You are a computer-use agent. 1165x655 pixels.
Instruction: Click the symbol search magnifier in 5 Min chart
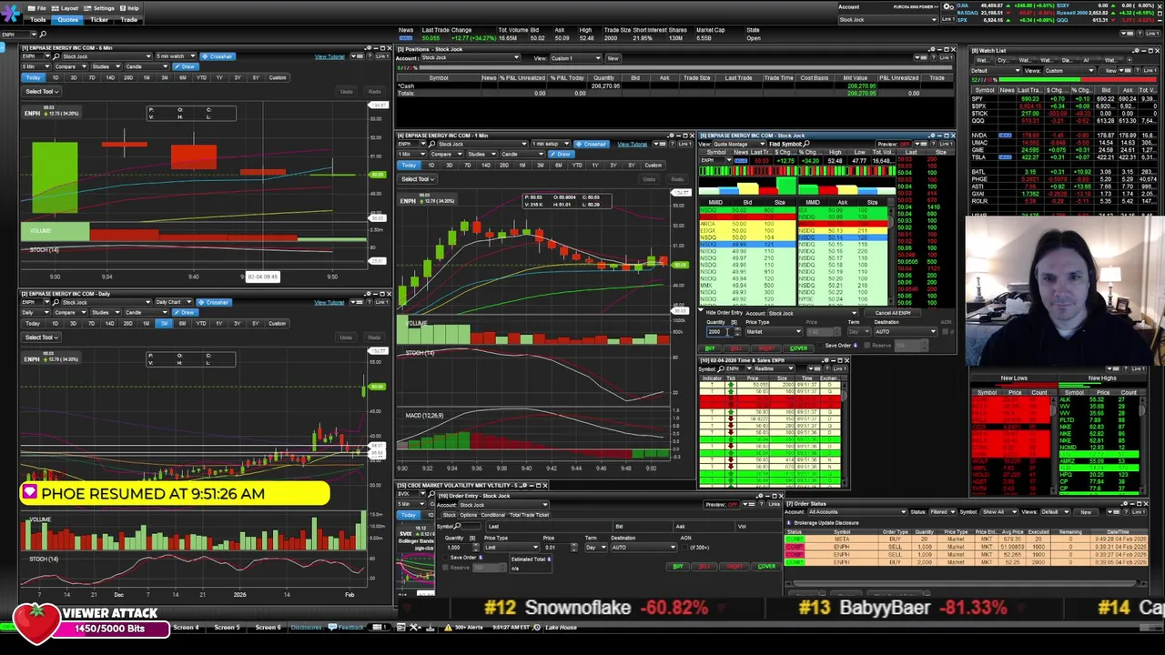(56, 56)
